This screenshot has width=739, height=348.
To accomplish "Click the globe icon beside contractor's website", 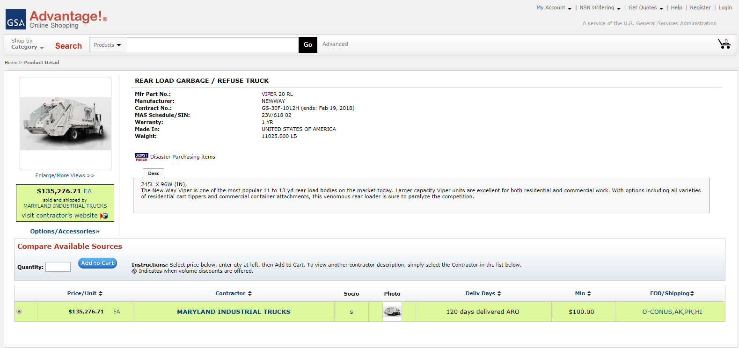I will pos(104,216).
